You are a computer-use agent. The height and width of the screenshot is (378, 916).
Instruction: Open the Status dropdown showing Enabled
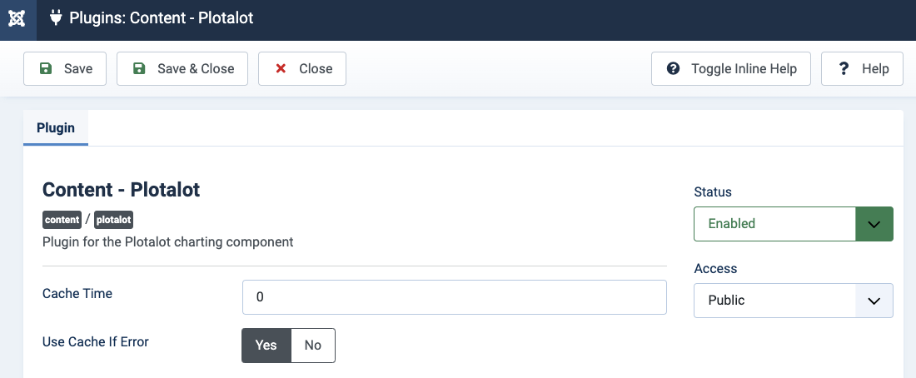774,223
